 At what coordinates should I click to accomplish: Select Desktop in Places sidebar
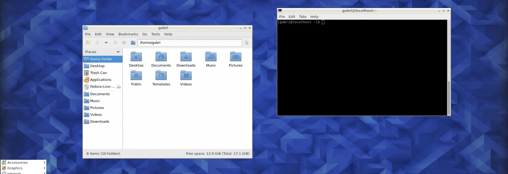coord(102,66)
